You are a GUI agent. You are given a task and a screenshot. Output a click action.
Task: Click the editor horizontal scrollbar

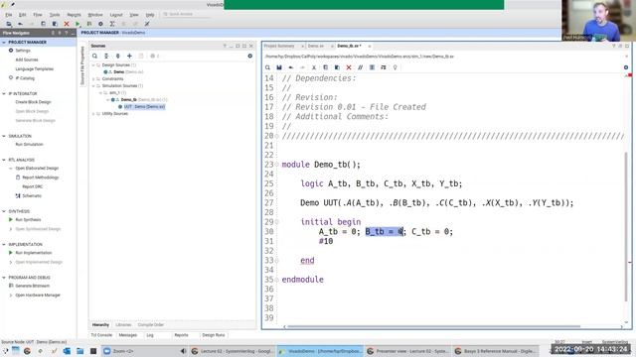[434, 326]
